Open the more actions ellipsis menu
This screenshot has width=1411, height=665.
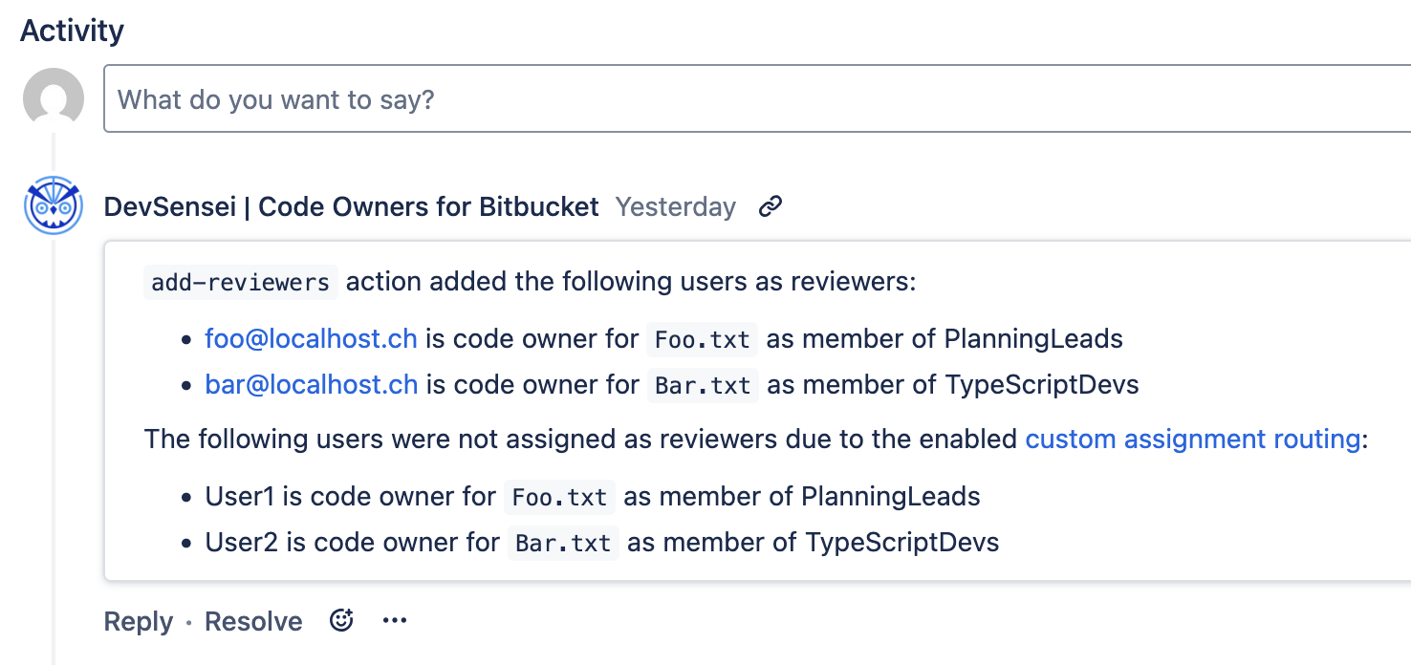point(395,621)
